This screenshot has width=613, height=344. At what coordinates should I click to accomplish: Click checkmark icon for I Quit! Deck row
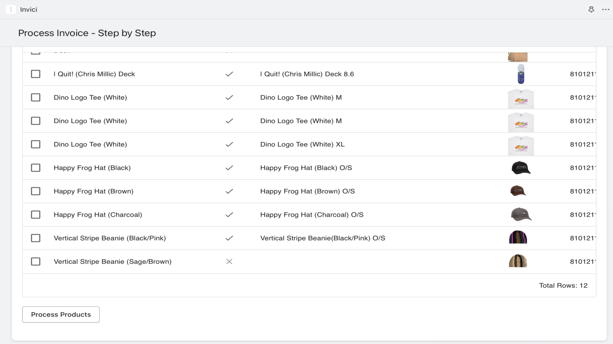[229, 74]
